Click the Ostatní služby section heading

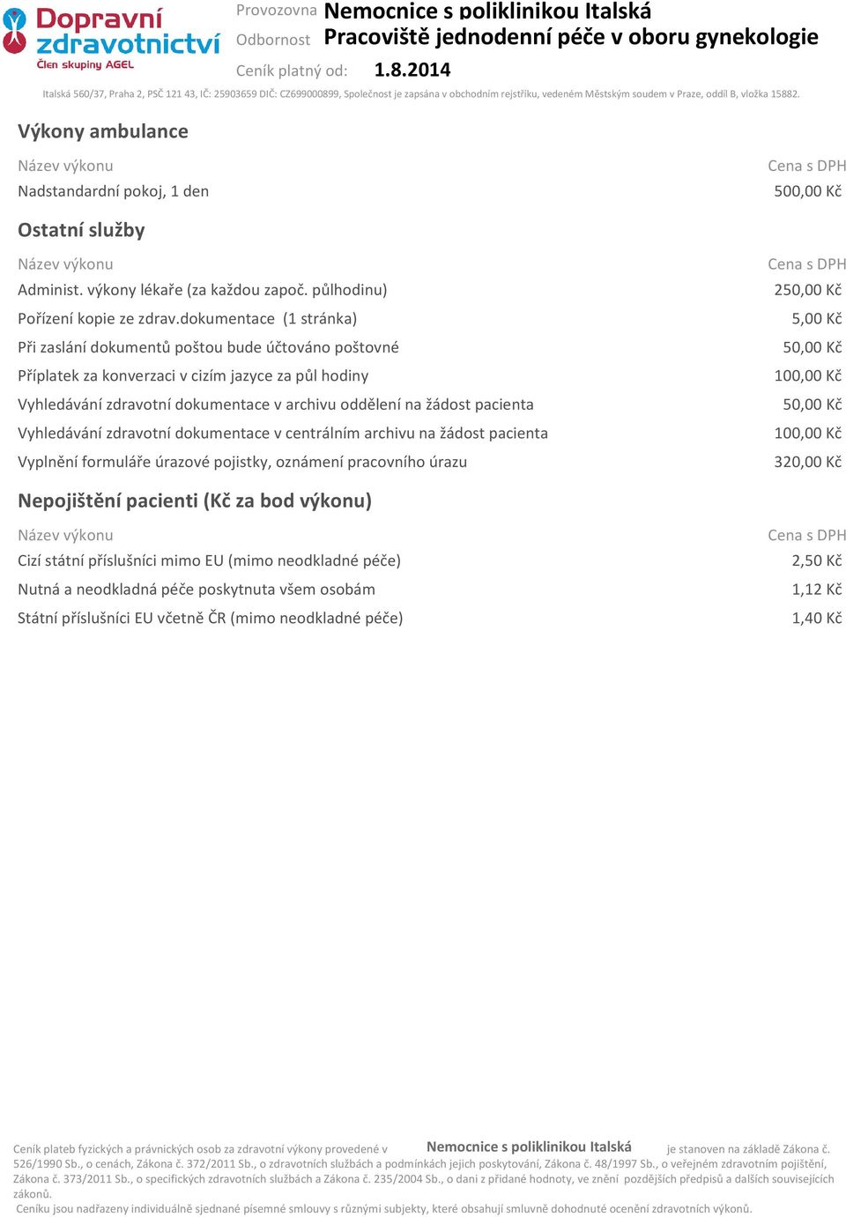[81, 230]
